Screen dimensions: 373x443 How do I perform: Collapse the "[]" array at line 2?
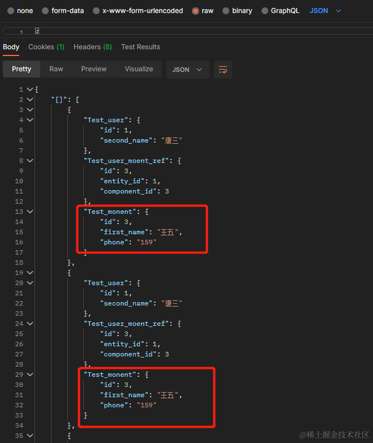point(30,100)
